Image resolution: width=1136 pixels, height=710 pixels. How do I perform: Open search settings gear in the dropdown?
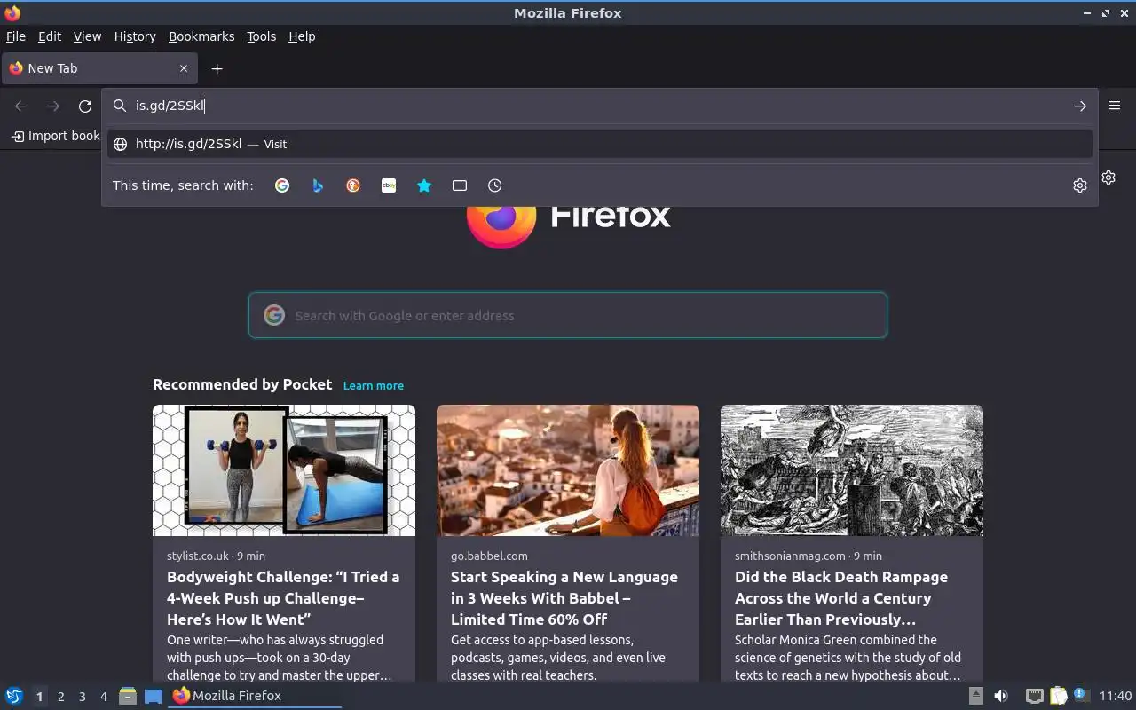coord(1079,185)
